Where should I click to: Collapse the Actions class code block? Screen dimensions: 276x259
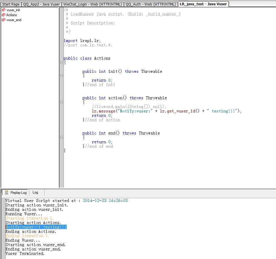tap(61, 62)
